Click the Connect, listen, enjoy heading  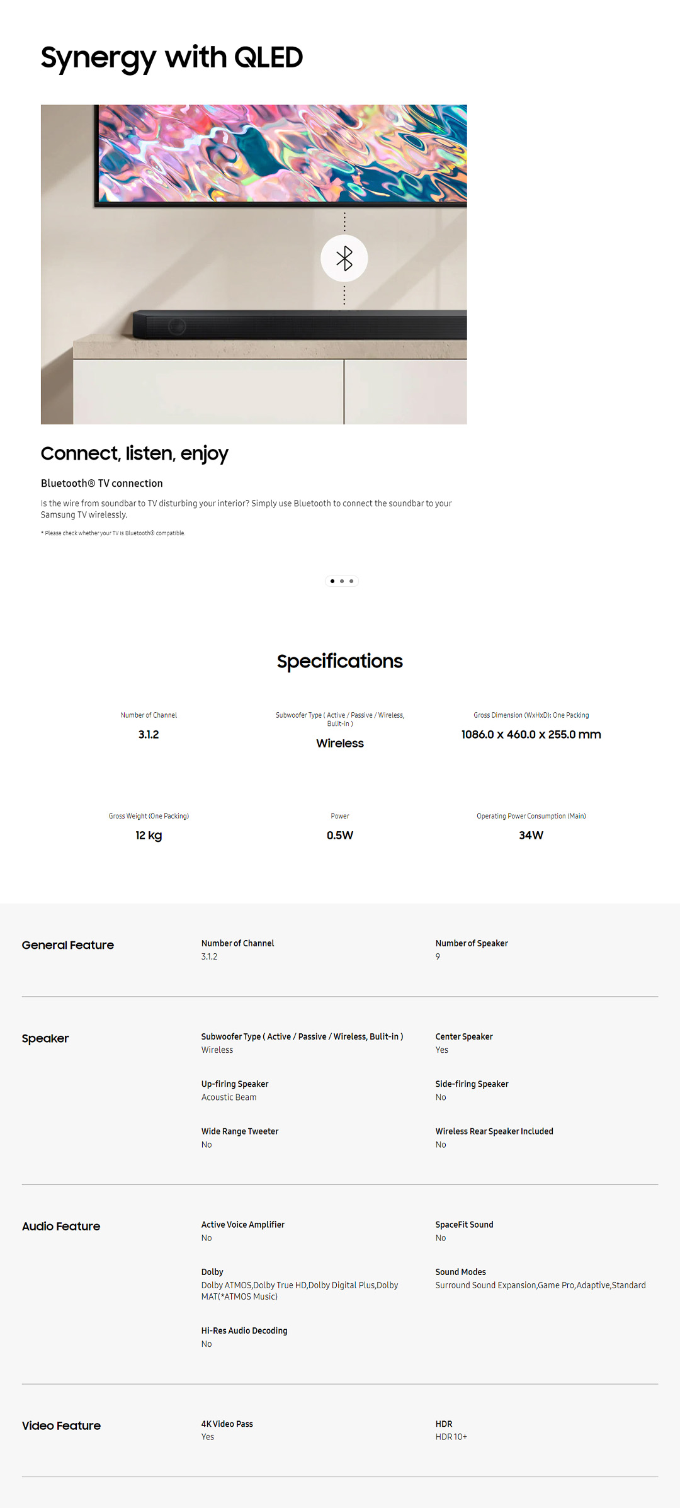(x=134, y=453)
